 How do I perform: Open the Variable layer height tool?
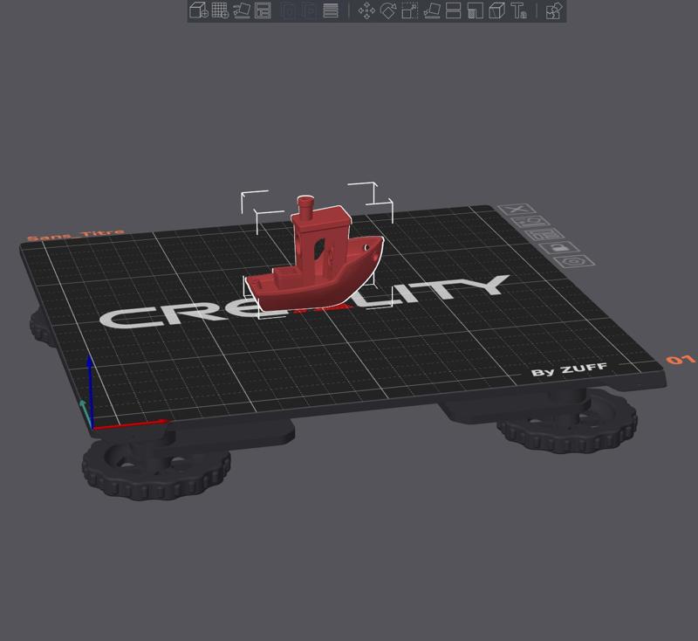coord(331,10)
